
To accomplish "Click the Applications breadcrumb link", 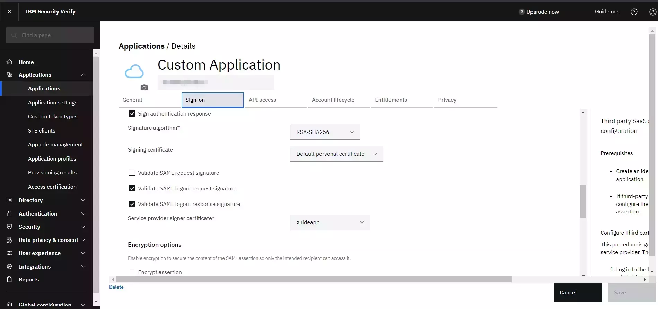I will click(141, 46).
